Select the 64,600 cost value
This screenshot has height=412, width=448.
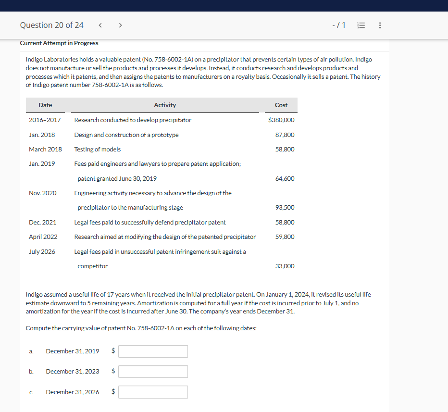(x=285, y=178)
